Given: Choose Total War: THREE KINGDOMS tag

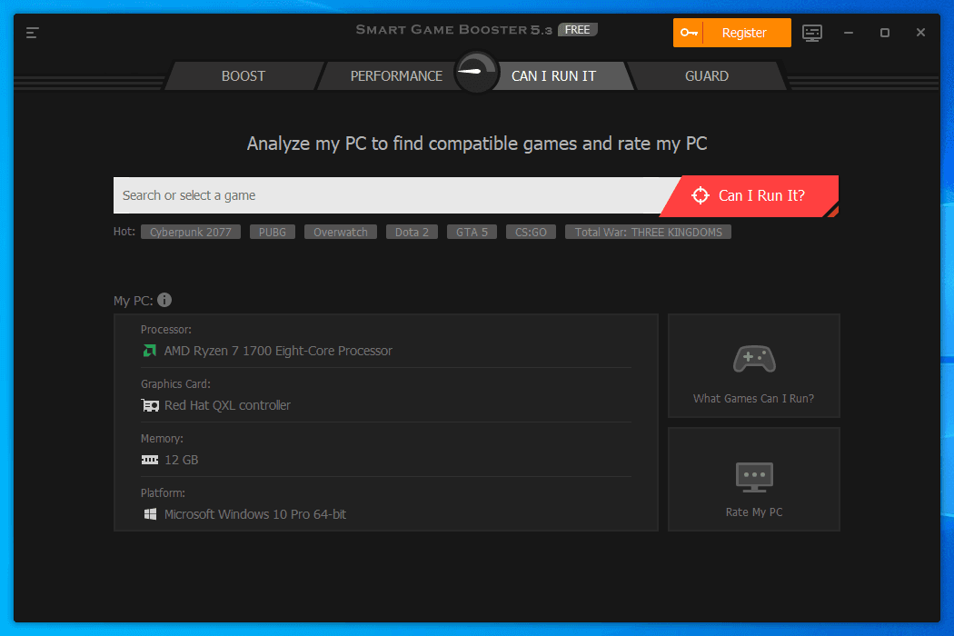Looking at the screenshot, I should click(x=648, y=232).
